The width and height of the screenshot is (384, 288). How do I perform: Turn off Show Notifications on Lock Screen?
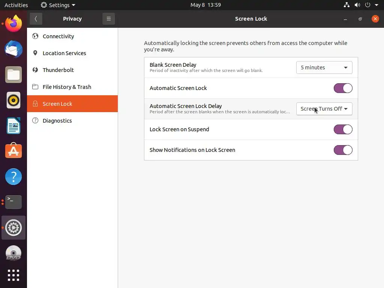coord(343,150)
